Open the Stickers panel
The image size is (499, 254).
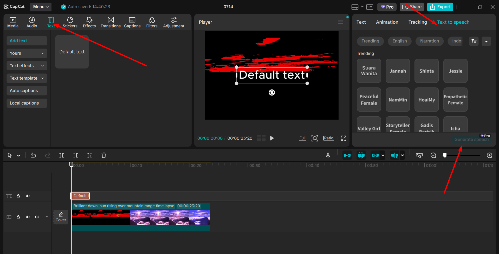70,22
